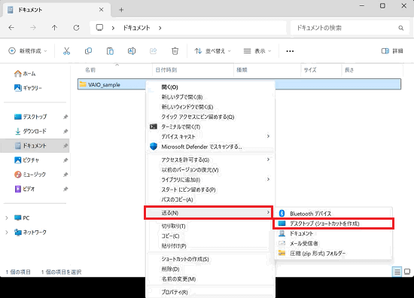Click the Copy icon in toolbar

click(x=88, y=51)
